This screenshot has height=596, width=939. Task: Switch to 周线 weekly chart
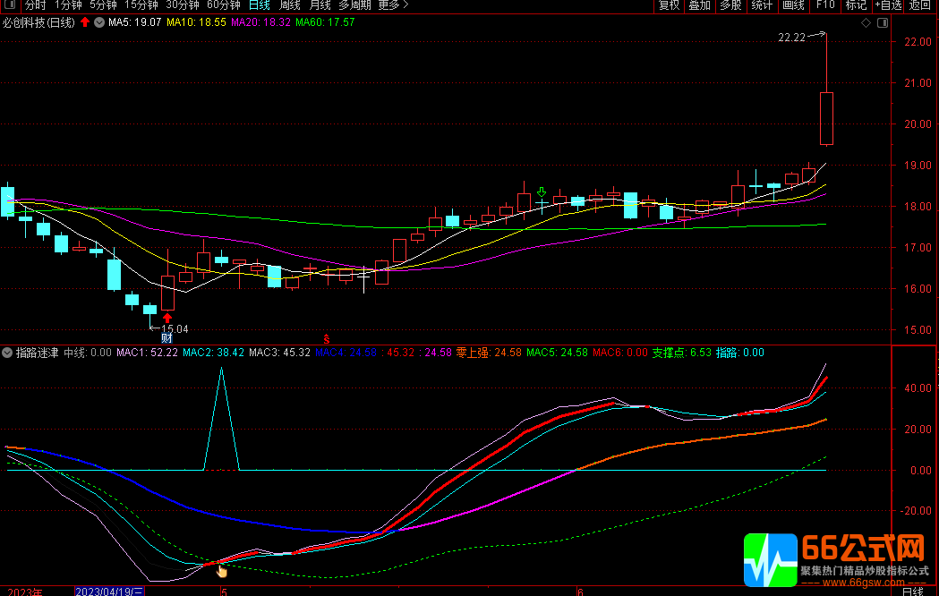290,5
